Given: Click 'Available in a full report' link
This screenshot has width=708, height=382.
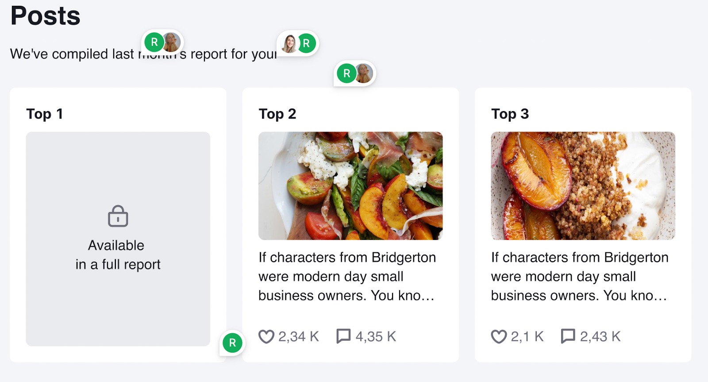Looking at the screenshot, I should tap(117, 255).
